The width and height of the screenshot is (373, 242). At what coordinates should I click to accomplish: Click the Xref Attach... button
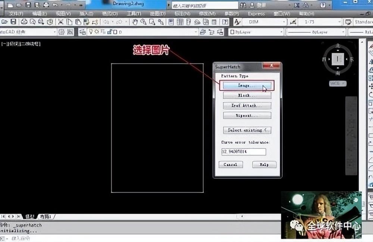point(247,105)
